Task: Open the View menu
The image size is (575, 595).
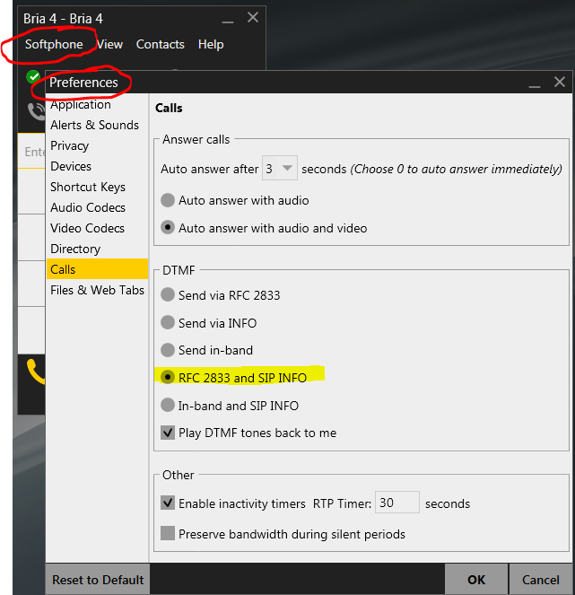Action: (x=109, y=44)
